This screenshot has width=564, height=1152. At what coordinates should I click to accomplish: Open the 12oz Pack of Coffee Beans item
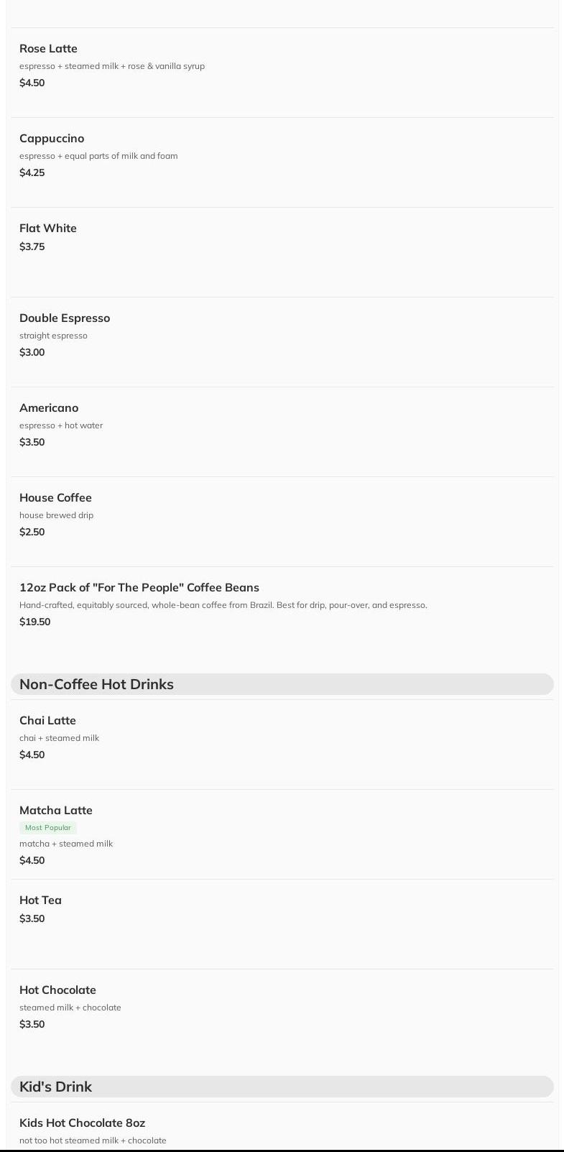pyautogui.click(x=139, y=588)
